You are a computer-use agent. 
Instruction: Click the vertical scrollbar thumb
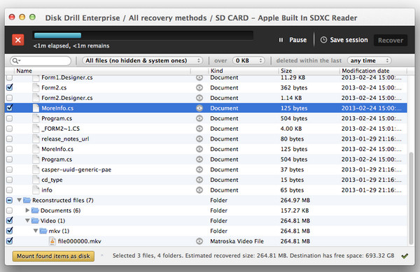[411, 199]
